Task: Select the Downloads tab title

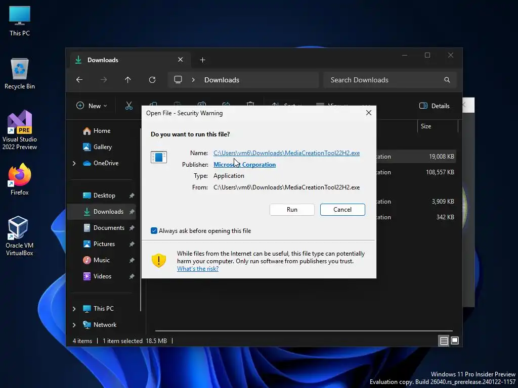Action: pyautogui.click(x=103, y=60)
